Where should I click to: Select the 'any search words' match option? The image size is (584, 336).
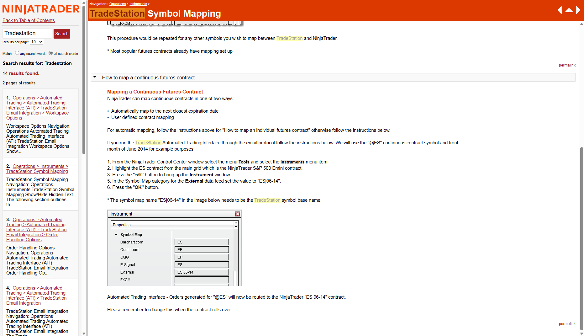[x=17, y=53]
